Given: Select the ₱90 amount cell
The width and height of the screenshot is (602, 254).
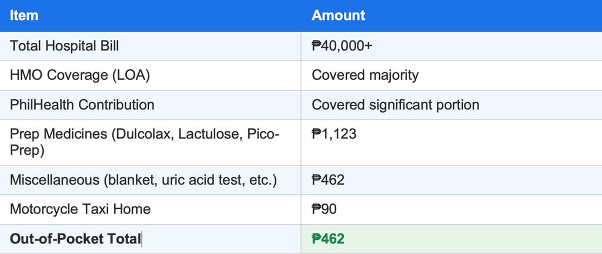Looking at the screenshot, I should 324,209.
